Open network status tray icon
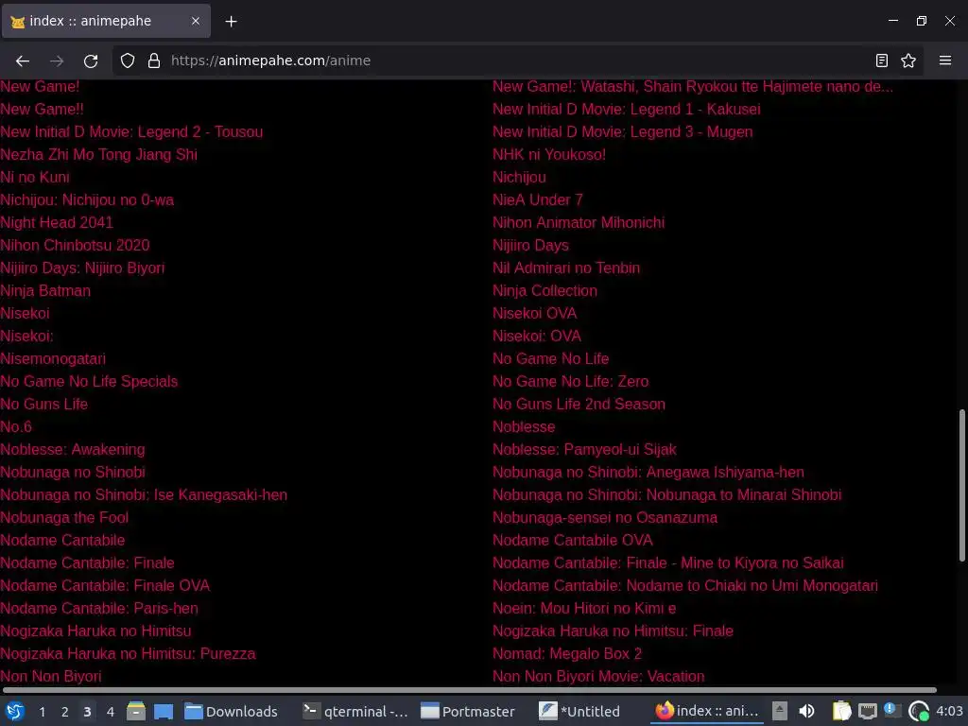Viewport: 968px width, 726px height. point(868,711)
